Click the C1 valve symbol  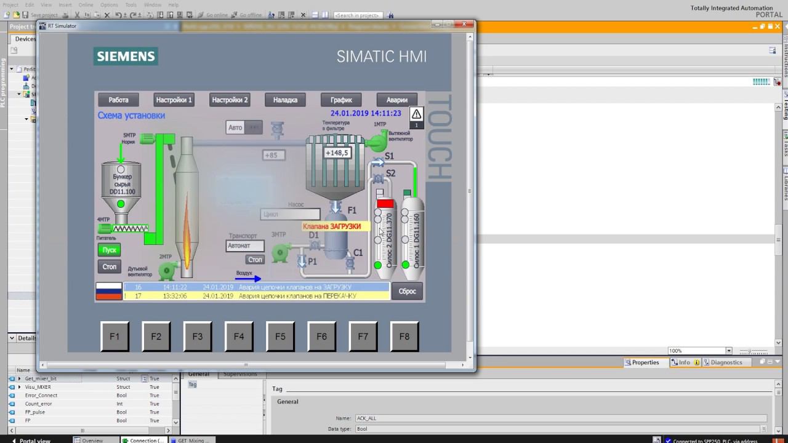[350, 264]
